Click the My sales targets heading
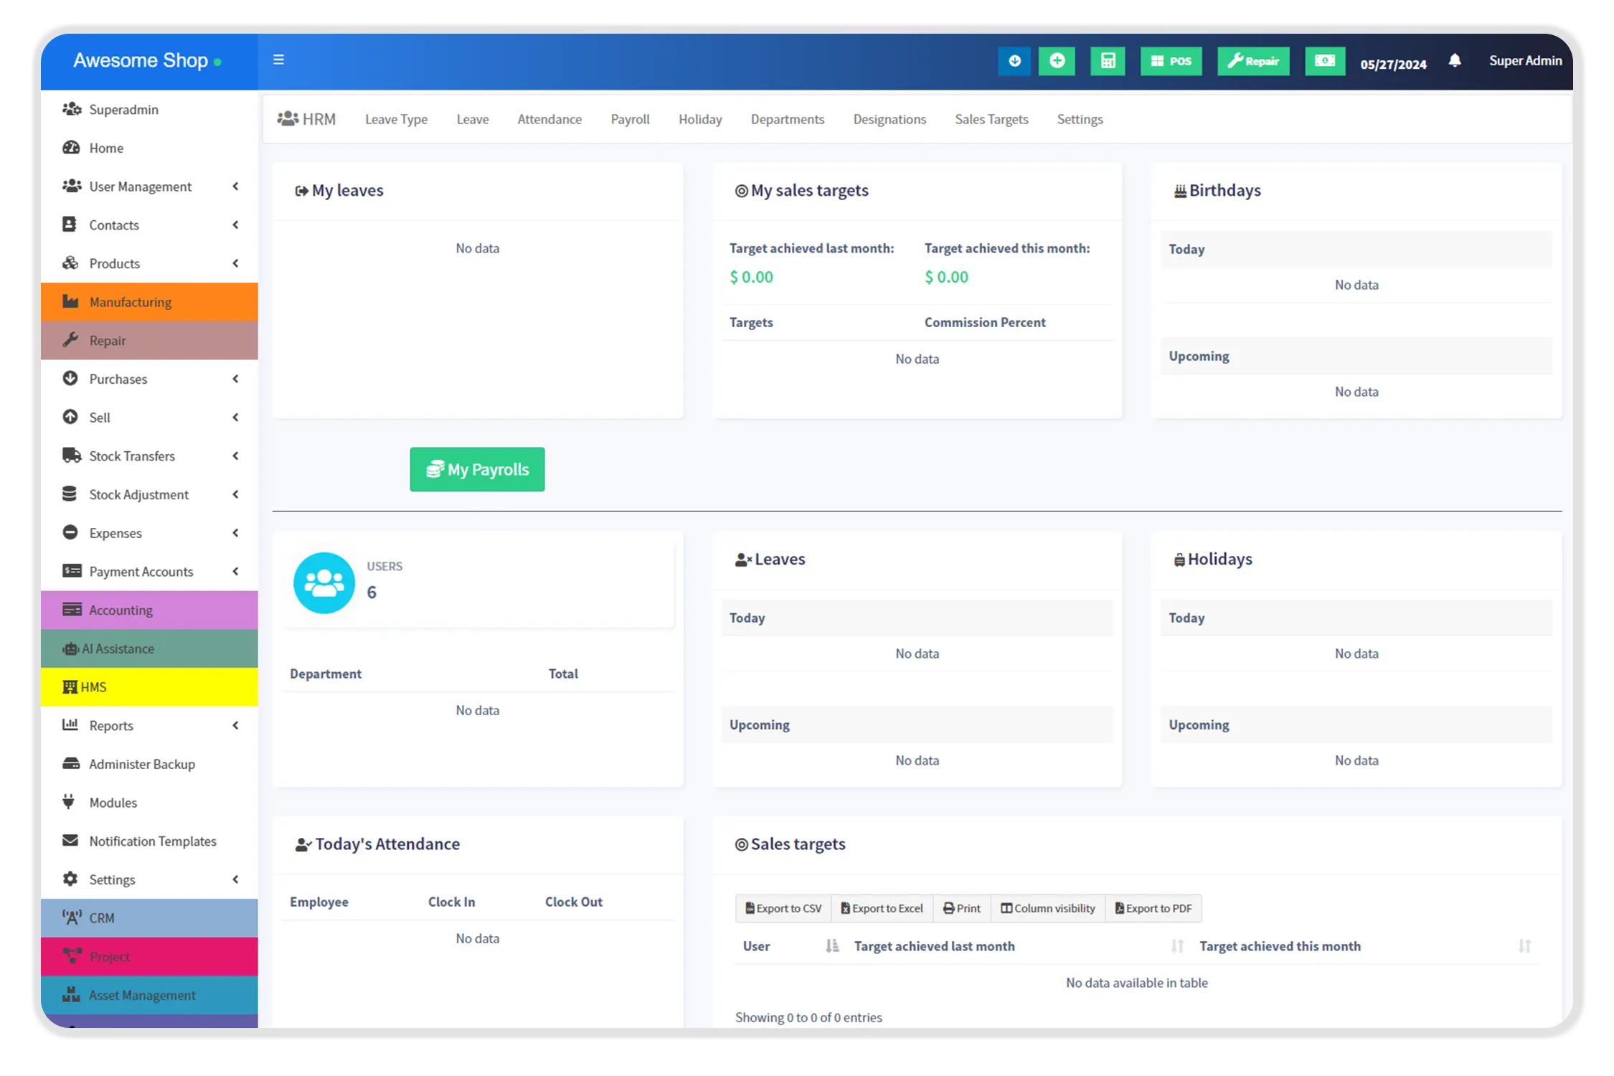The image size is (1614, 1076). [801, 191]
